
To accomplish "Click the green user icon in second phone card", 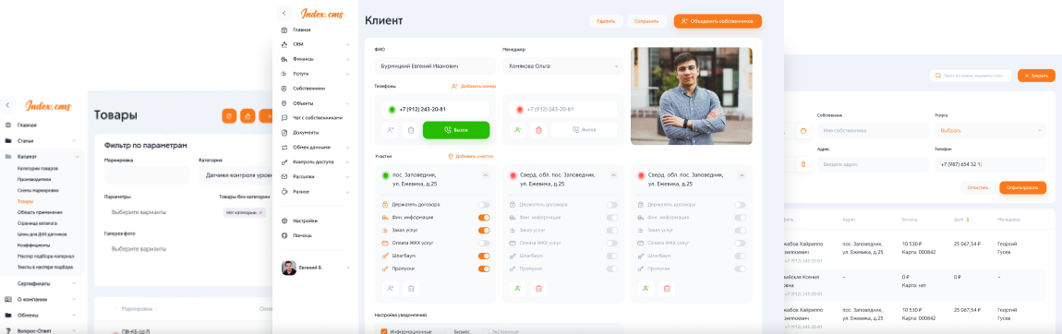I will tap(517, 130).
